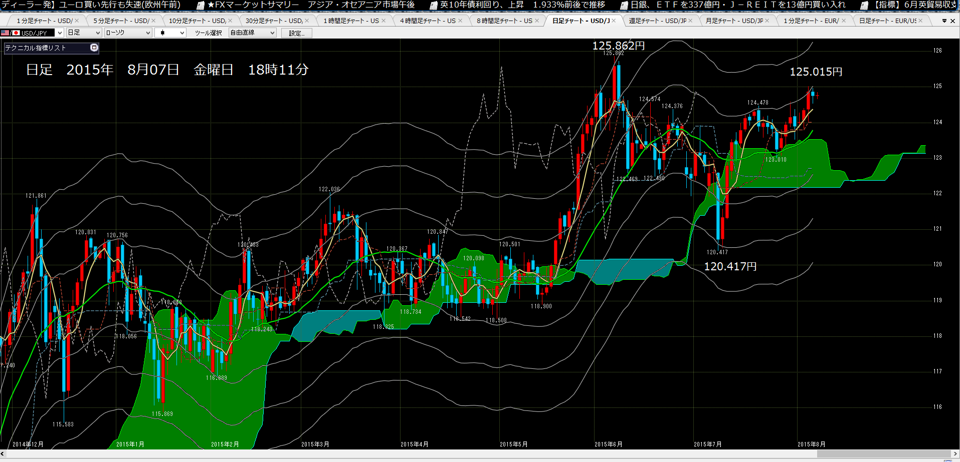This screenshot has height=462, width=960.
Task: Close the 10分足チャート - USD tab
Action: (x=230, y=21)
